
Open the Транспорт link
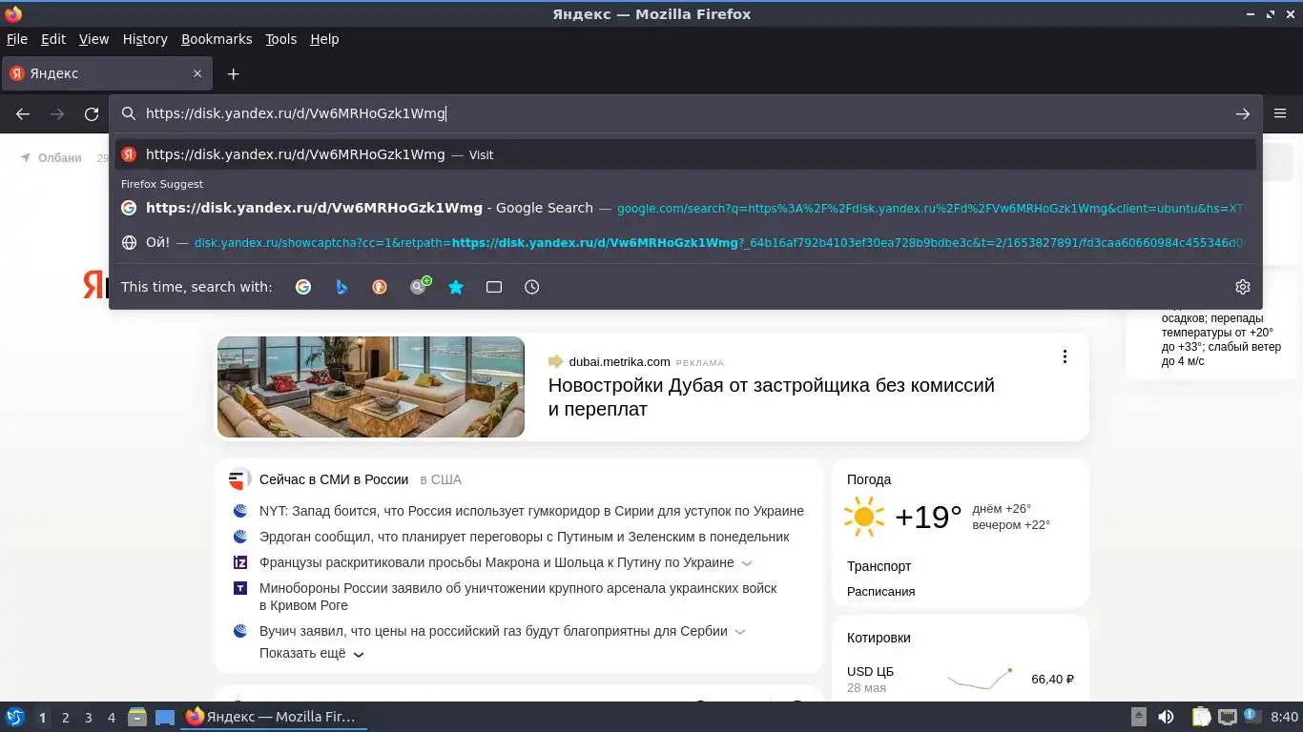pos(879,566)
